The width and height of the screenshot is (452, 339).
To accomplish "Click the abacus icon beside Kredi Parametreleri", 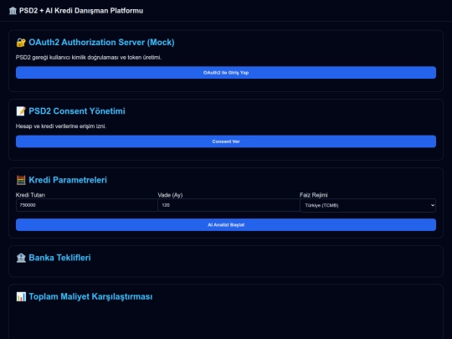I will (21, 180).
